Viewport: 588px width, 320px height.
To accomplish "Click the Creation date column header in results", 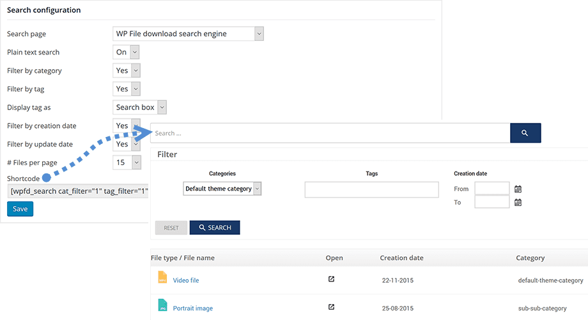I will pos(401,258).
